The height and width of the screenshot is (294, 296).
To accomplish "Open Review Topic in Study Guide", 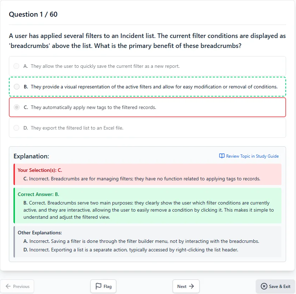I will point(249,156).
